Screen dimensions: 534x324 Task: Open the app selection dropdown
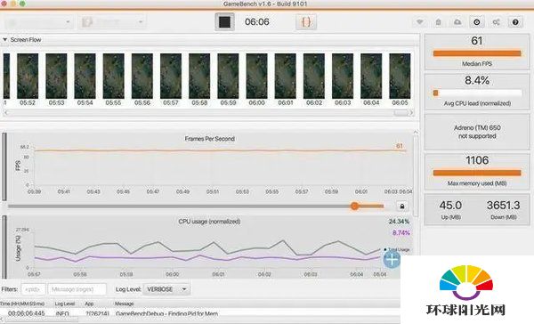[x=112, y=22]
